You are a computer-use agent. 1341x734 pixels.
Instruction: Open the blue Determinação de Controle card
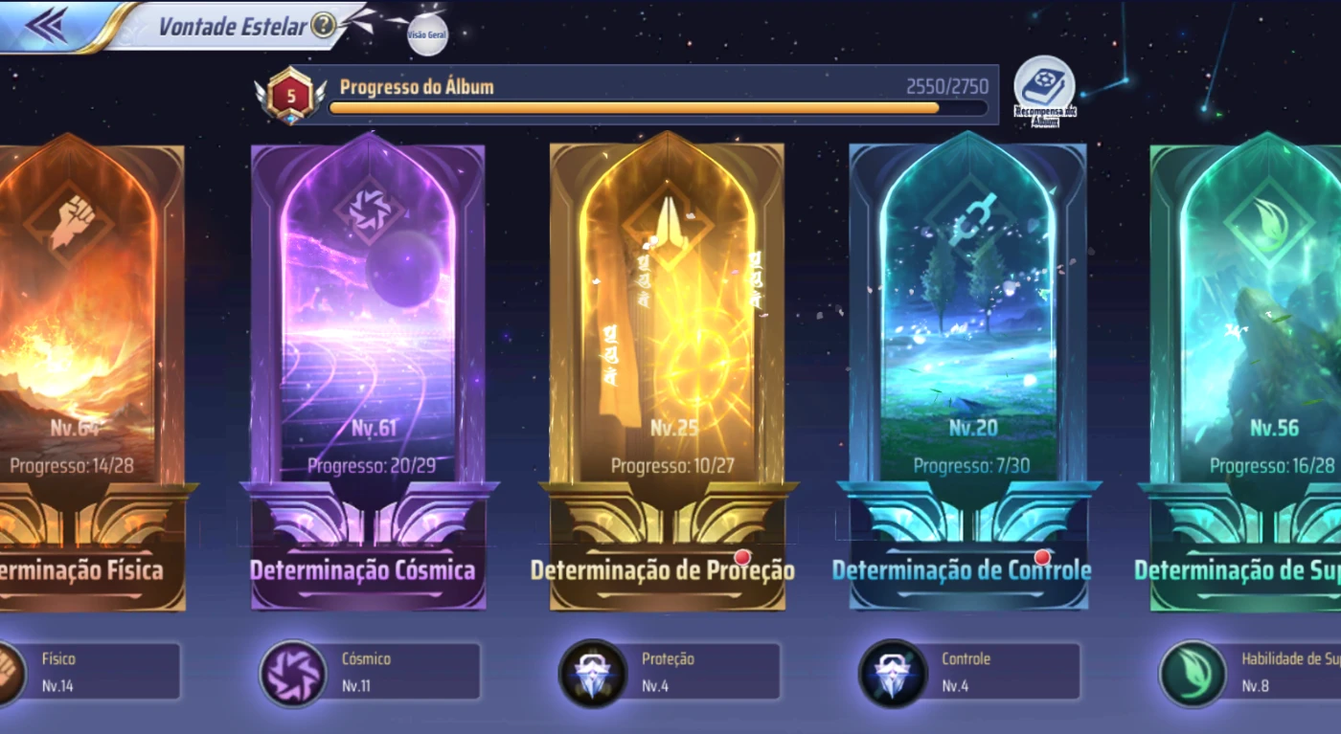point(967,373)
